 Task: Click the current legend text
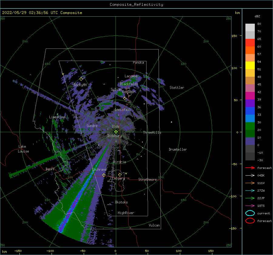point(264,213)
